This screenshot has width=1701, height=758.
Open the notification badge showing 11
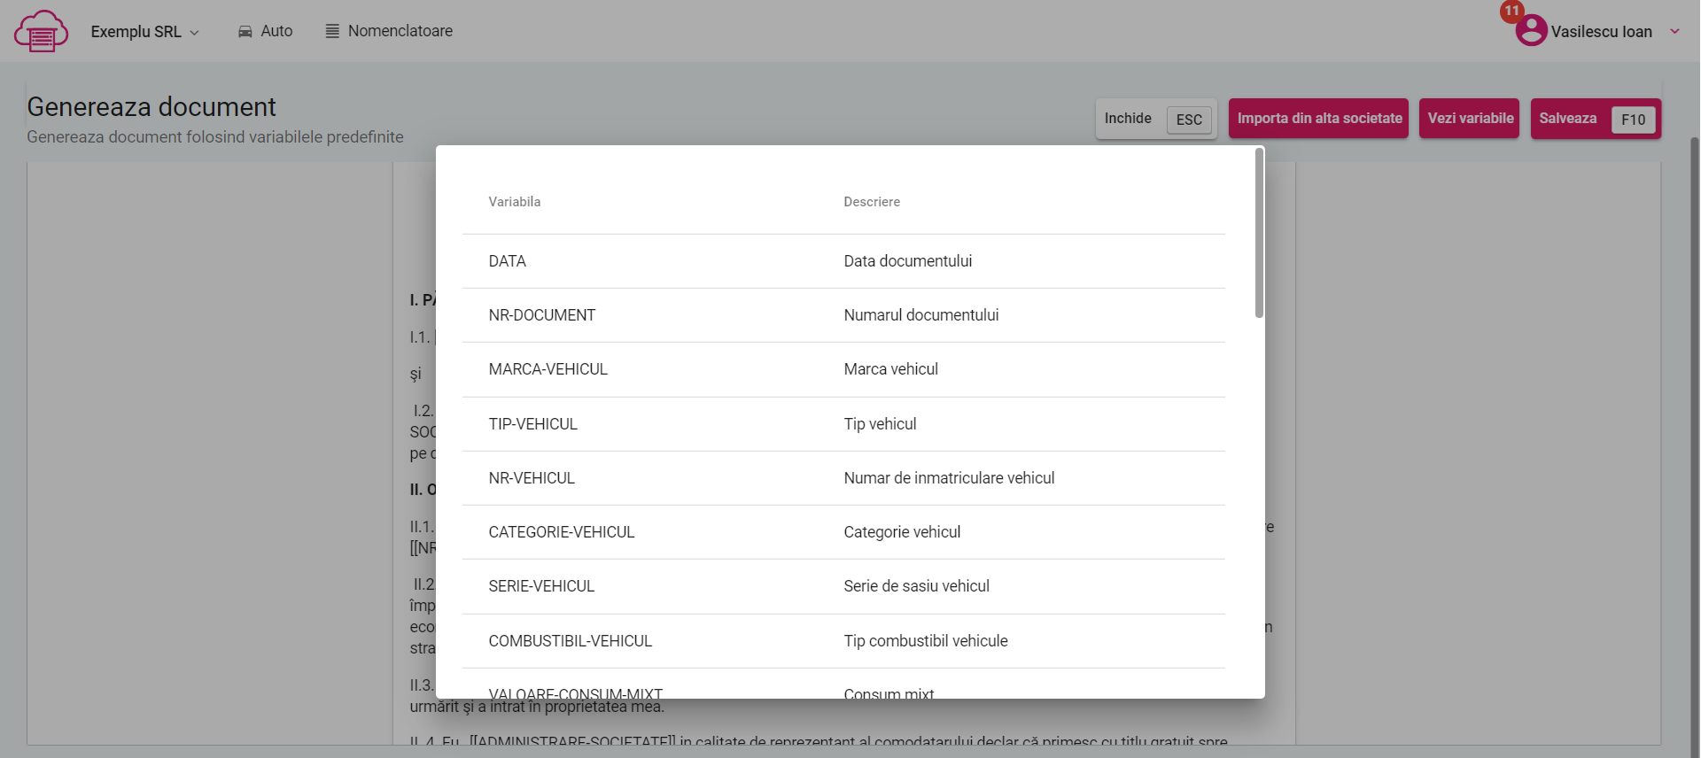point(1511,11)
